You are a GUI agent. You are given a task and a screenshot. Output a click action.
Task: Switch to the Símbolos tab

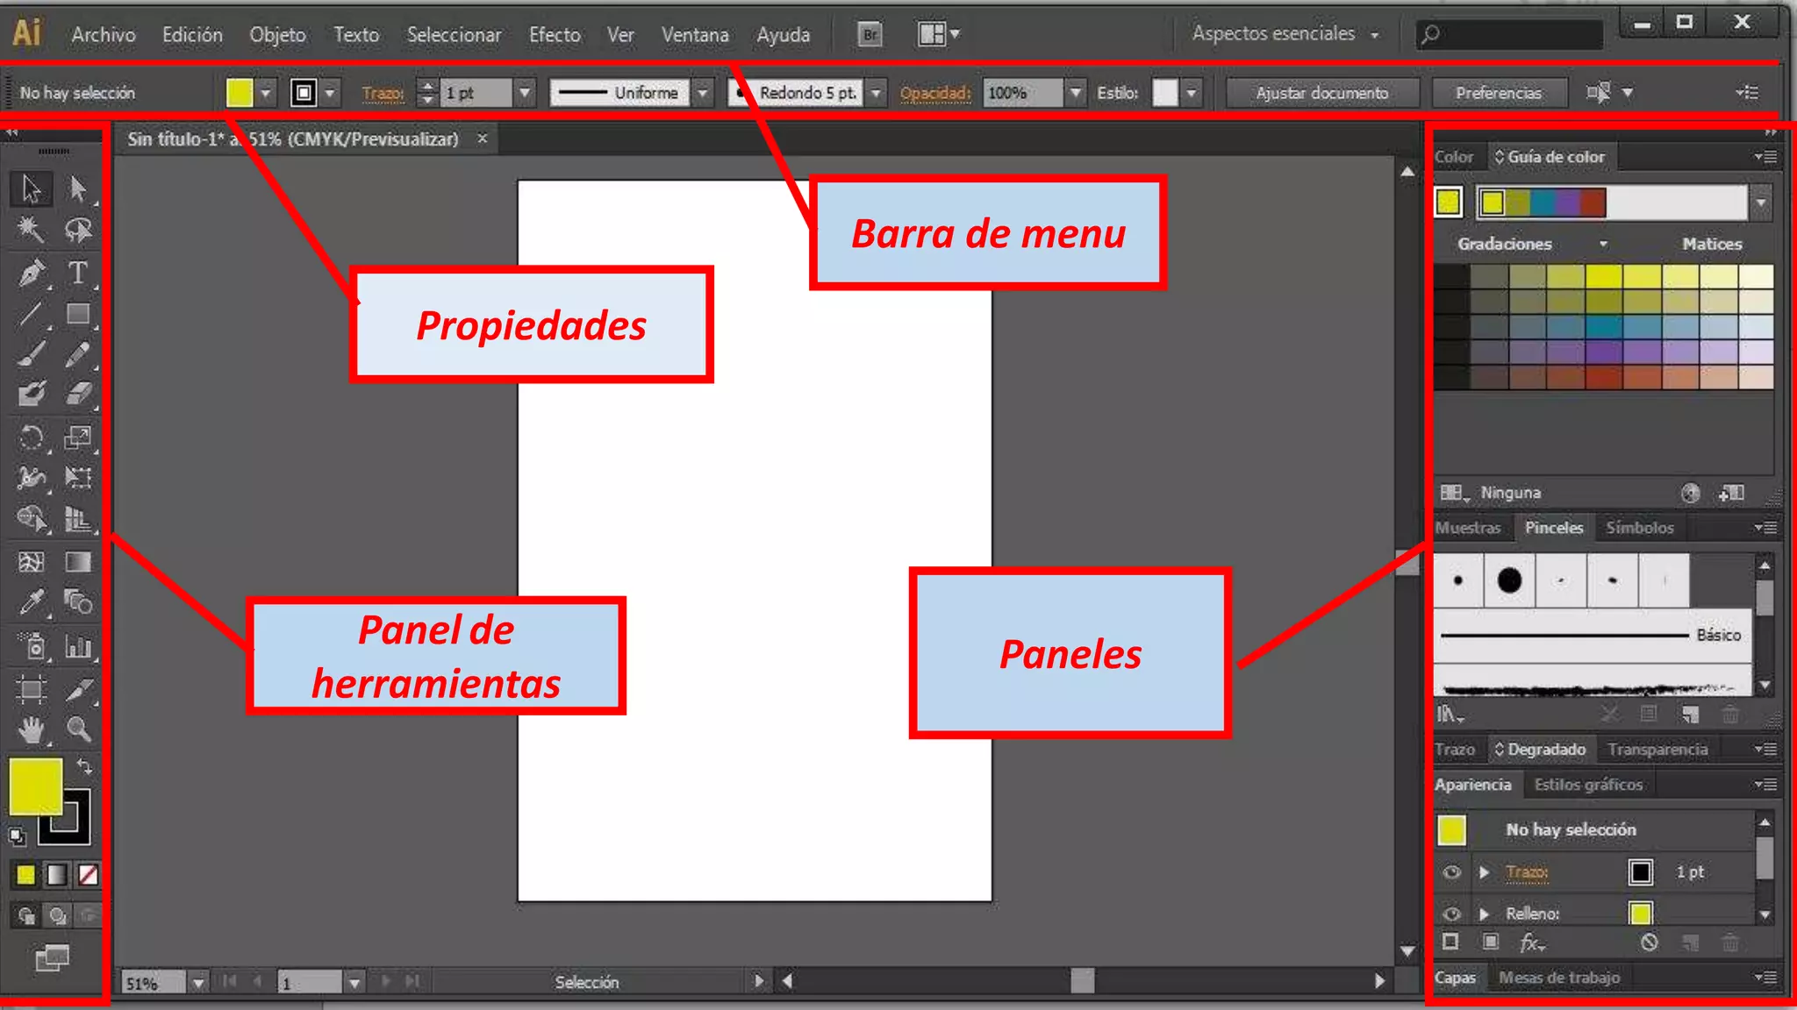1639,528
